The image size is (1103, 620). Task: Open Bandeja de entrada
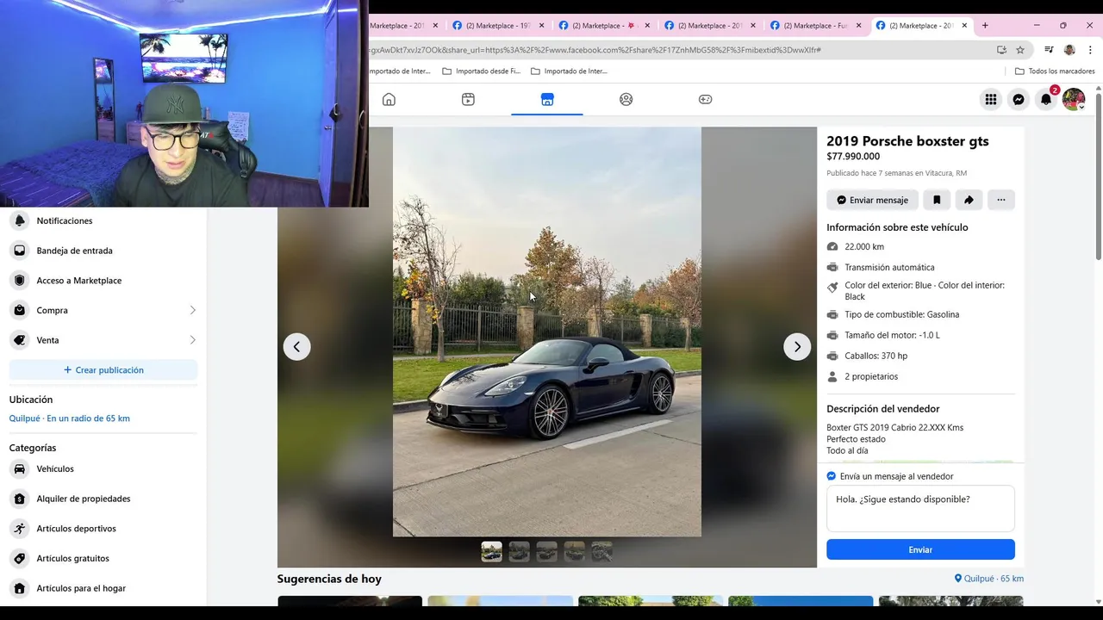103,251
